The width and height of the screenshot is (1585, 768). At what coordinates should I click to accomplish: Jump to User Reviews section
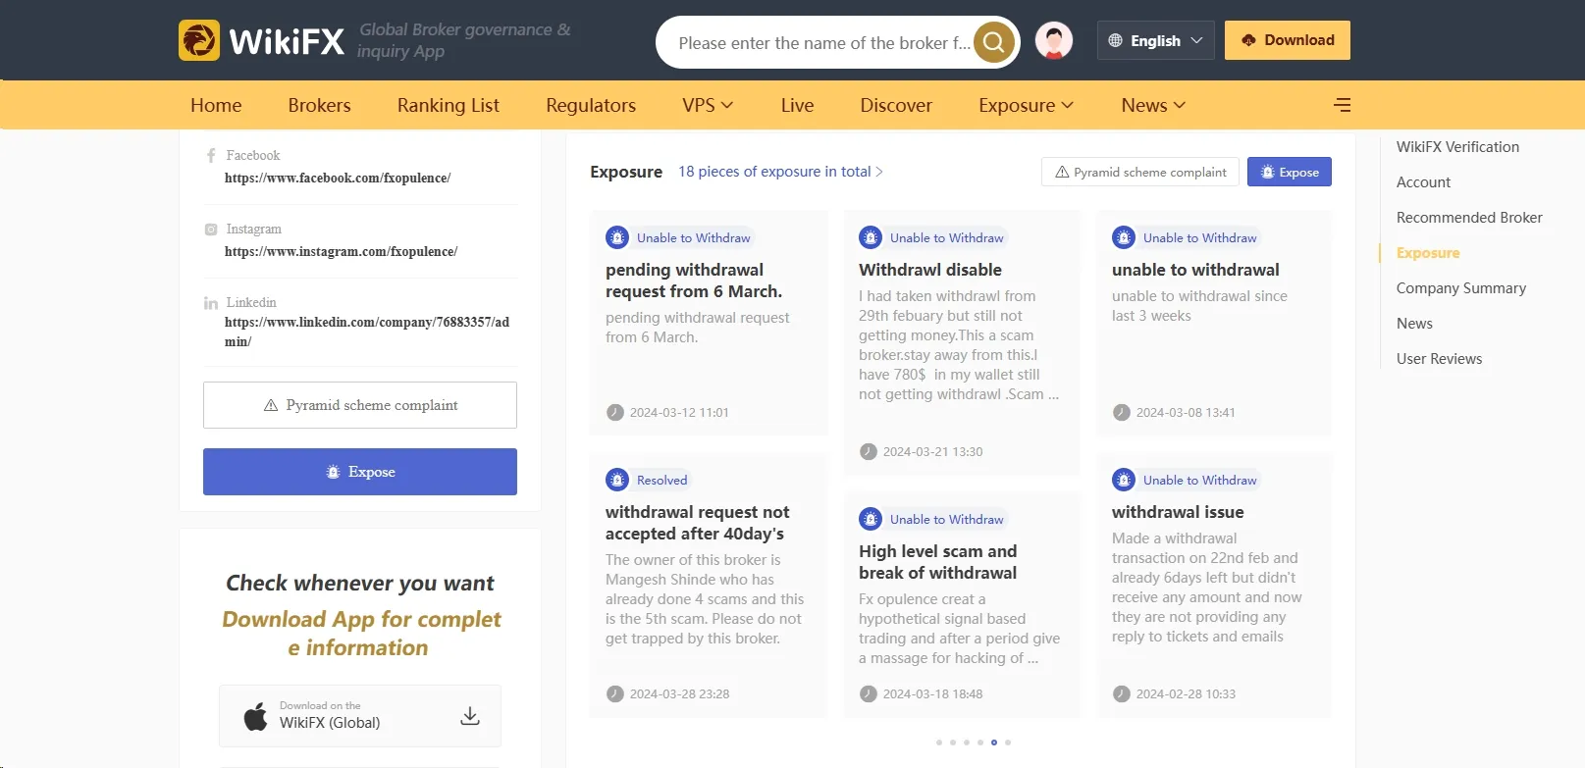1439,359
